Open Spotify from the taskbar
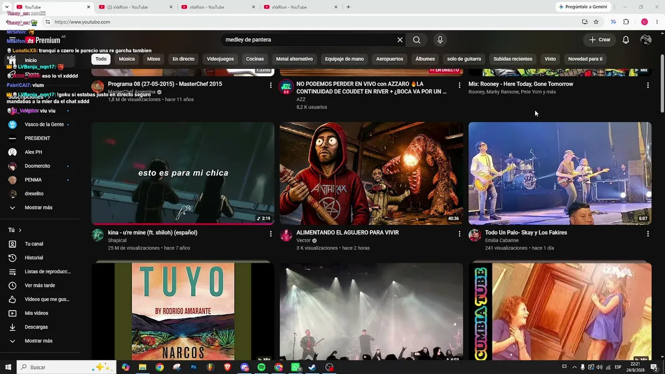The width and height of the screenshot is (665, 374). click(261, 367)
